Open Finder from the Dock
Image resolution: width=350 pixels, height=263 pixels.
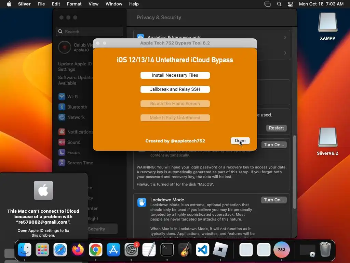[25, 250]
